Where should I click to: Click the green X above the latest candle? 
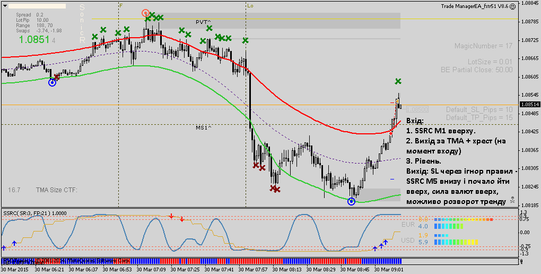[398, 81]
